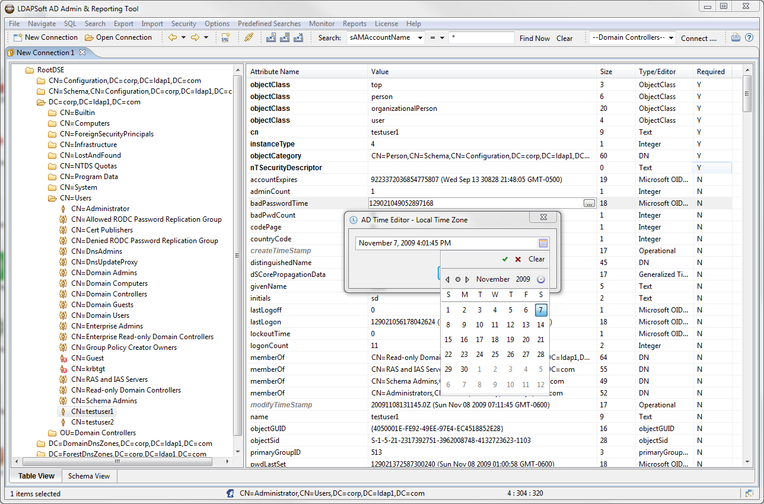Open the SQL query tool icon
Screen dimensions: 764x504
click(x=225, y=37)
